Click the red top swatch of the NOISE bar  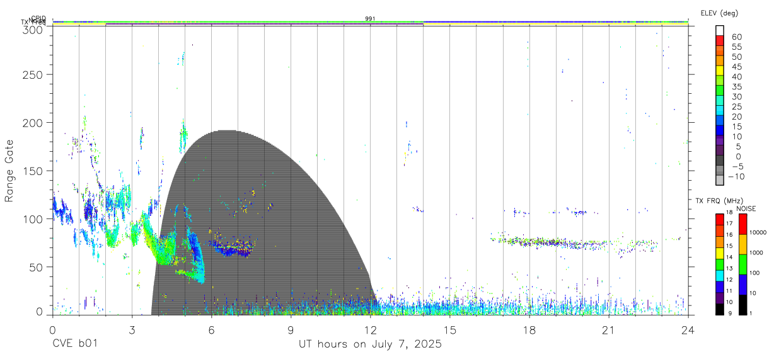[x=742, y=224]
